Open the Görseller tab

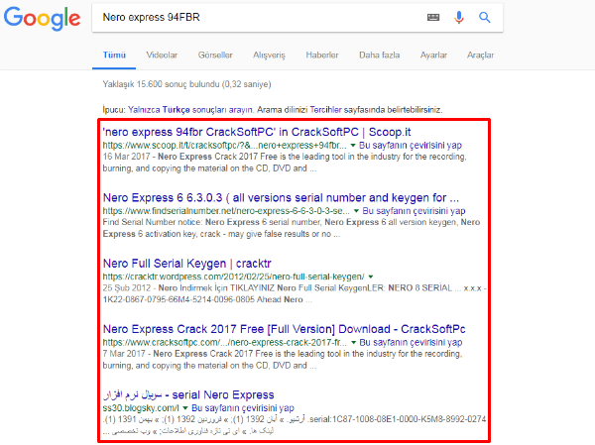(x=215, y=56)
